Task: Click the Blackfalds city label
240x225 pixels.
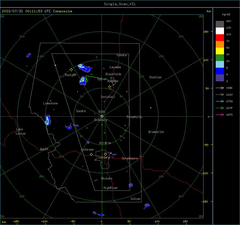Action: tap(113, 74)
